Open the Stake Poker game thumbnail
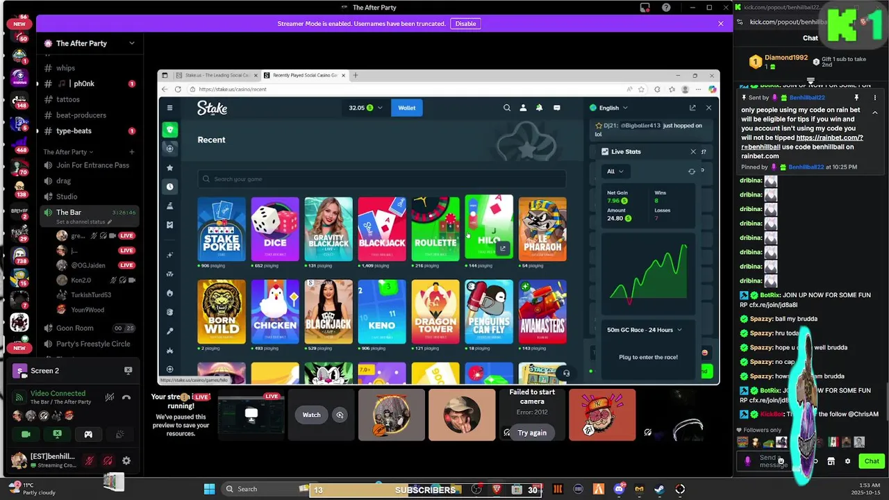Image resolution: width=889 pixels, height=500 pixels. tap(222, 228)
